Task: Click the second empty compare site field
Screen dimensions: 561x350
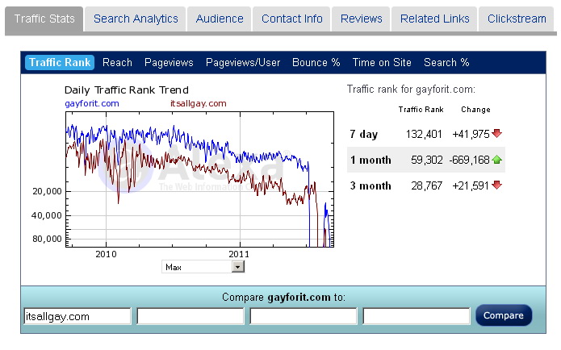Action: click(x=190, y=316)
